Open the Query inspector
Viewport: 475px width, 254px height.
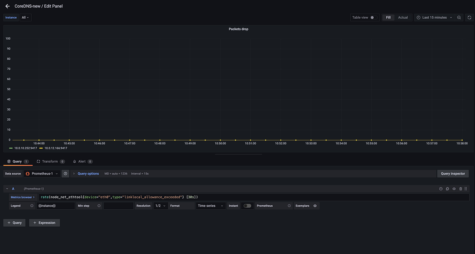pyautogui.click(x=453, y=174)
